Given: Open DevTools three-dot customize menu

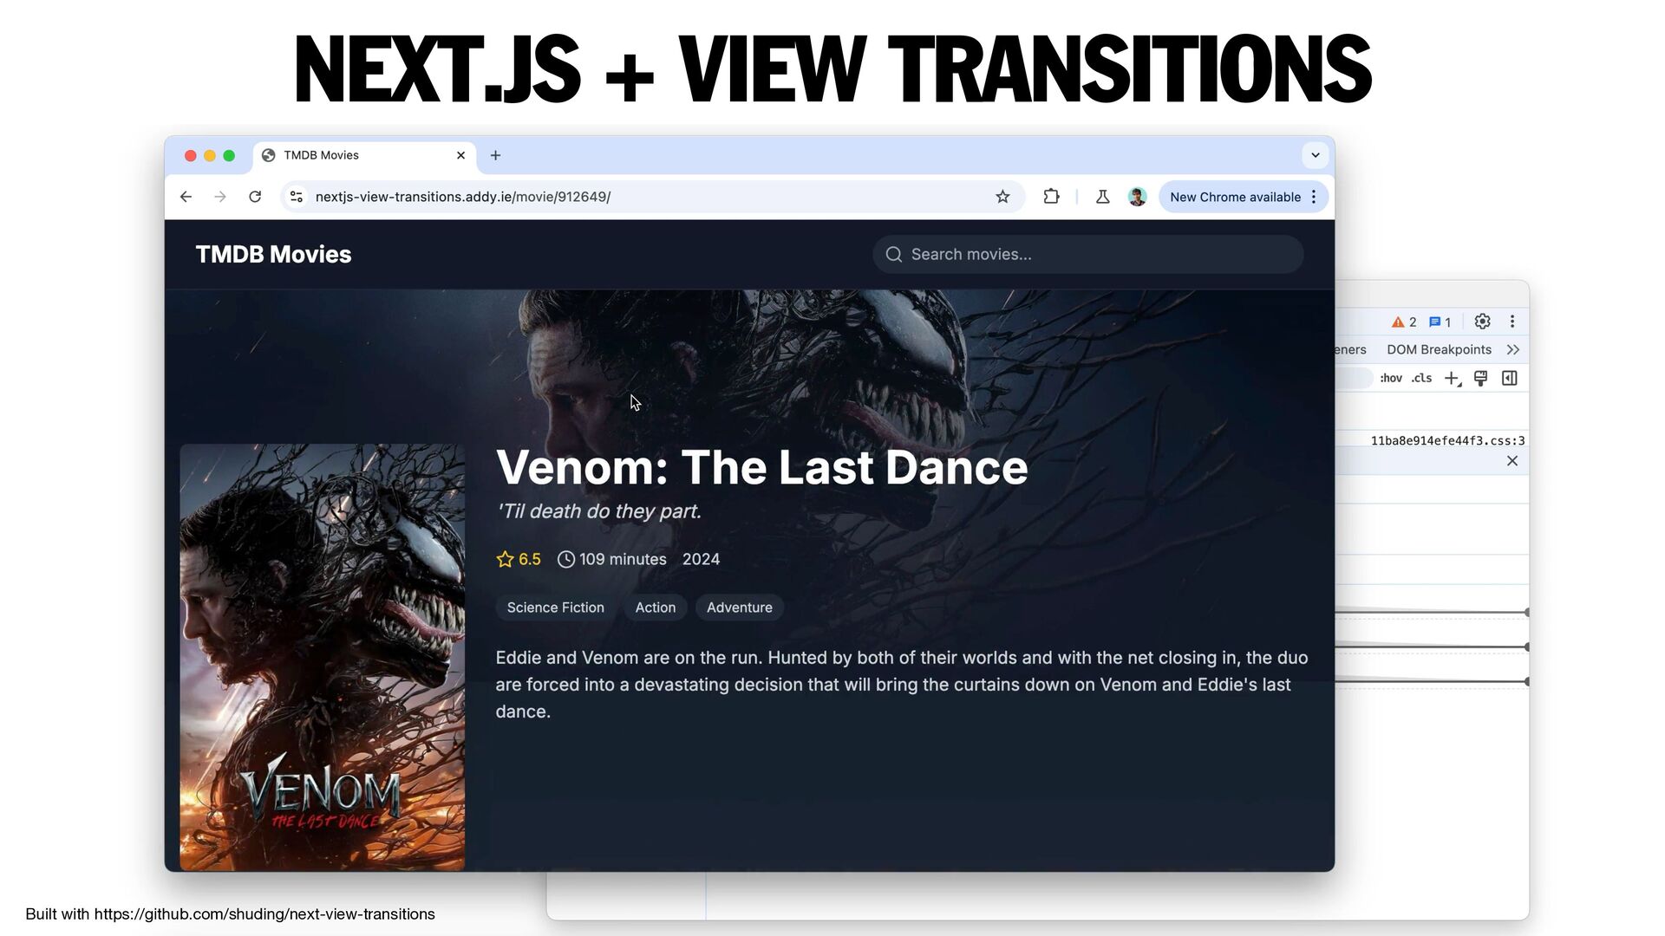Looking at the screenshot, I should pyautogui.click(x=1512, y=322).
